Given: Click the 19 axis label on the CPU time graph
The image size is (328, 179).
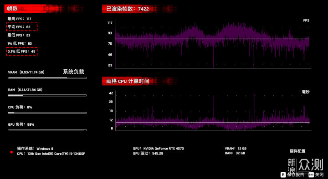Looking at the screenshot, I should tap(111, 111).
